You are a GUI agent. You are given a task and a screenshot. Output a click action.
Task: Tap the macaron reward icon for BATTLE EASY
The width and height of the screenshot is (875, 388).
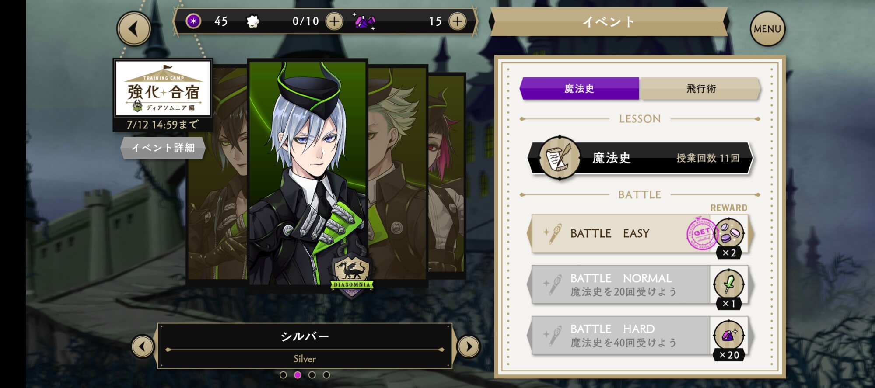[x=729, y=232]
